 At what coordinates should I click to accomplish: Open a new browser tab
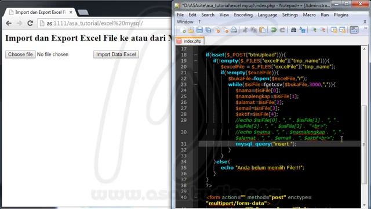(83, 12)
